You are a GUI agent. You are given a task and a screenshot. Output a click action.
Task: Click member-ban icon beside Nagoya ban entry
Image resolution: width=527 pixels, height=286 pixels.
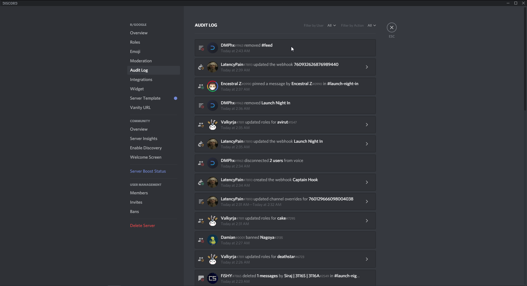click(201, 240)
